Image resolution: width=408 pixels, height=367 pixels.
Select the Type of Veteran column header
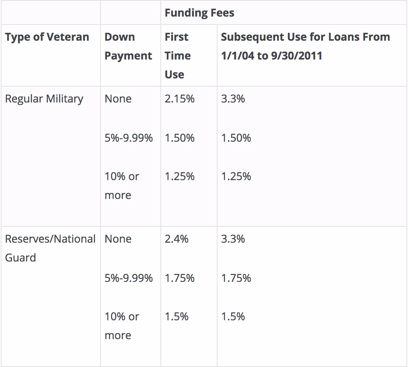pyautogui.click(x=47, y=37)
